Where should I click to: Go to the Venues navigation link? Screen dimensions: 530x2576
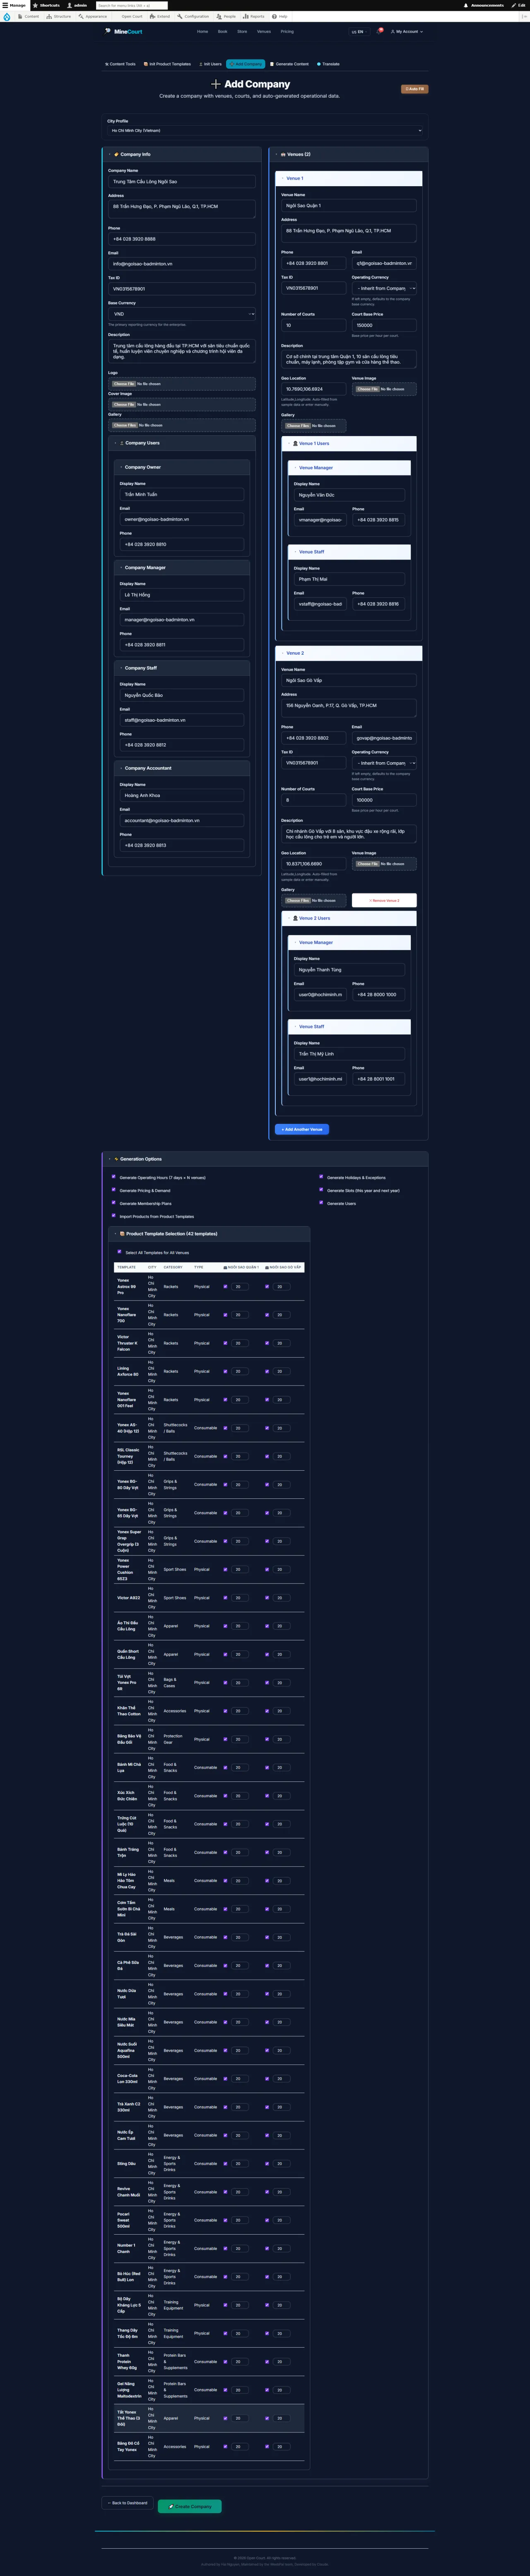(x=264, y=32)
